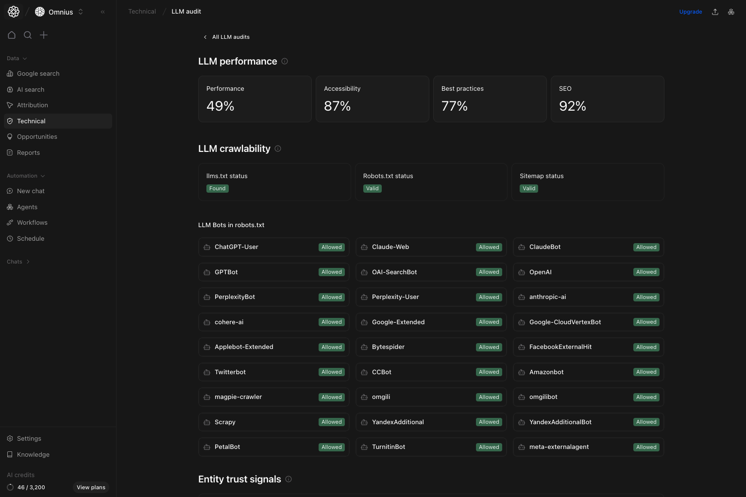746x497 pixels.
Task: Collapse the sidebar with the double-chevron icon
Action: pos(102,12)
